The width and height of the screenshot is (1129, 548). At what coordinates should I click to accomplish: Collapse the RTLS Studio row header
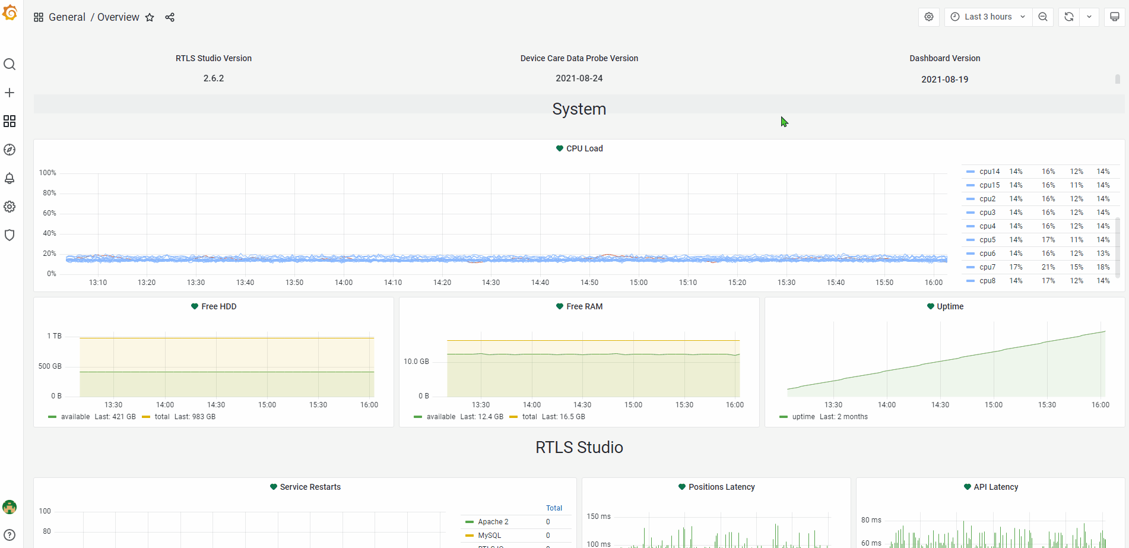tap(579, 448)
